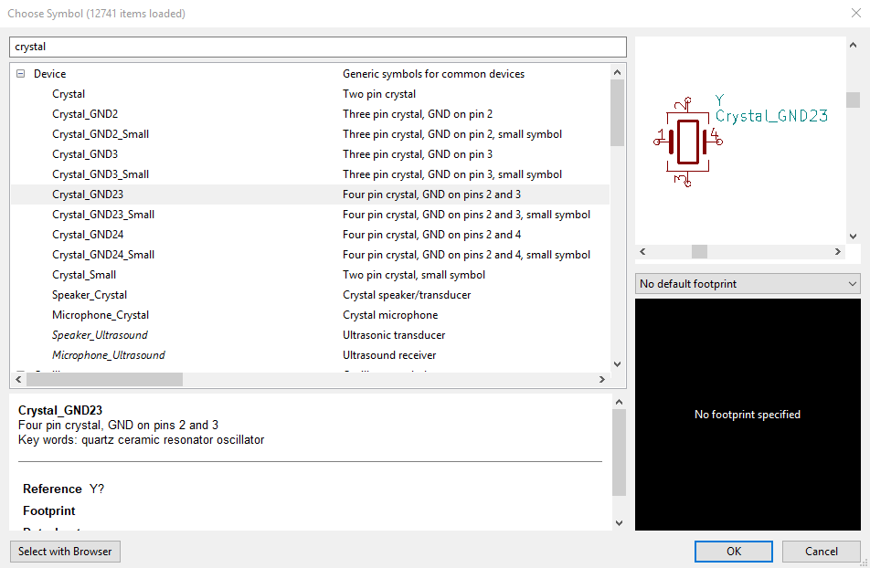The image size is (870, 568).
Task: Click the symbol preview crystal graphic
Action: click(688, 142)
